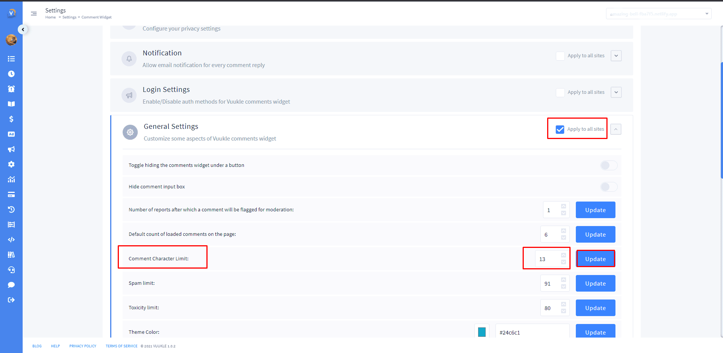
Task: Collapse sidebar with the left chevron
Action: click(x=23, y=29)
